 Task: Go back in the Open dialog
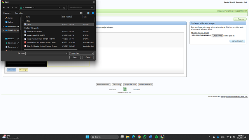click(x=4, y=7)
